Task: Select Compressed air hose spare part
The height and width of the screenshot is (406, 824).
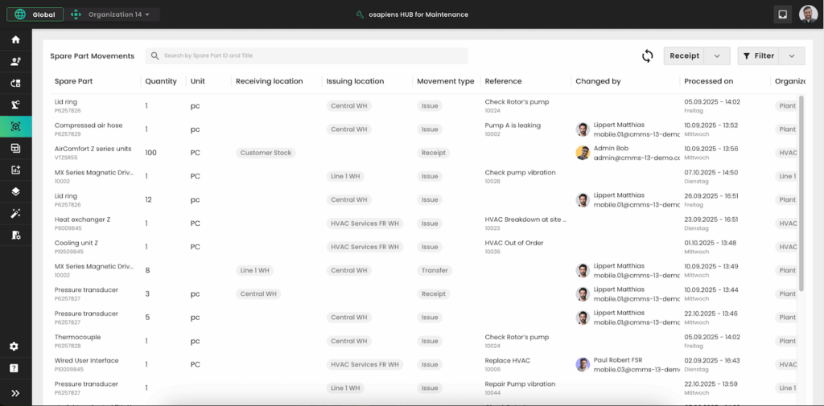Action: [x=89, y=125]
